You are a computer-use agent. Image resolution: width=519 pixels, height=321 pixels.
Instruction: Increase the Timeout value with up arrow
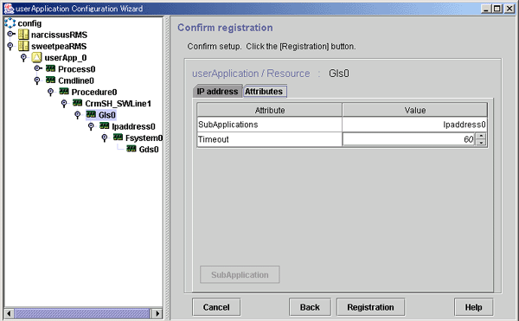pos(481,136)
